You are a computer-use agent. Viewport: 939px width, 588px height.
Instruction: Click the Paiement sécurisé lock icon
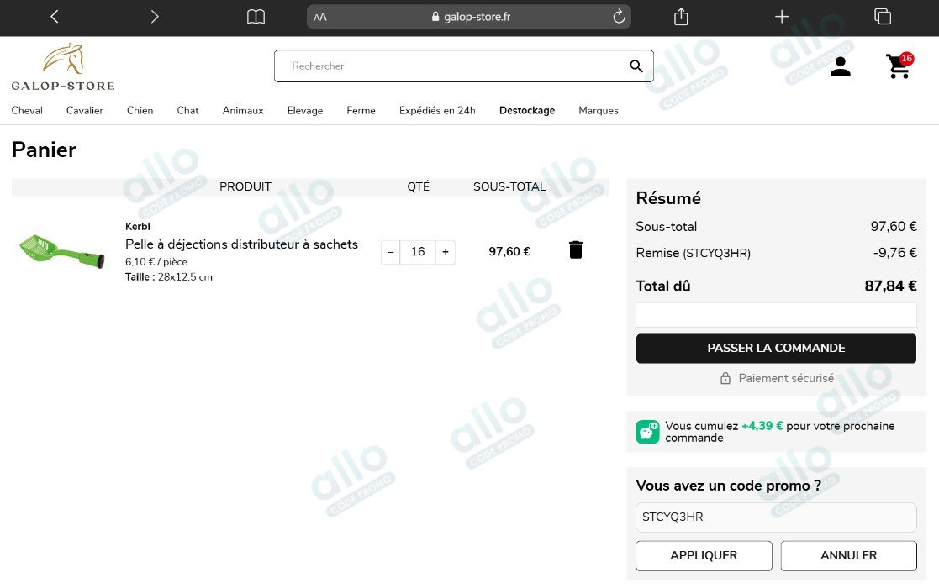pos(725,378)
